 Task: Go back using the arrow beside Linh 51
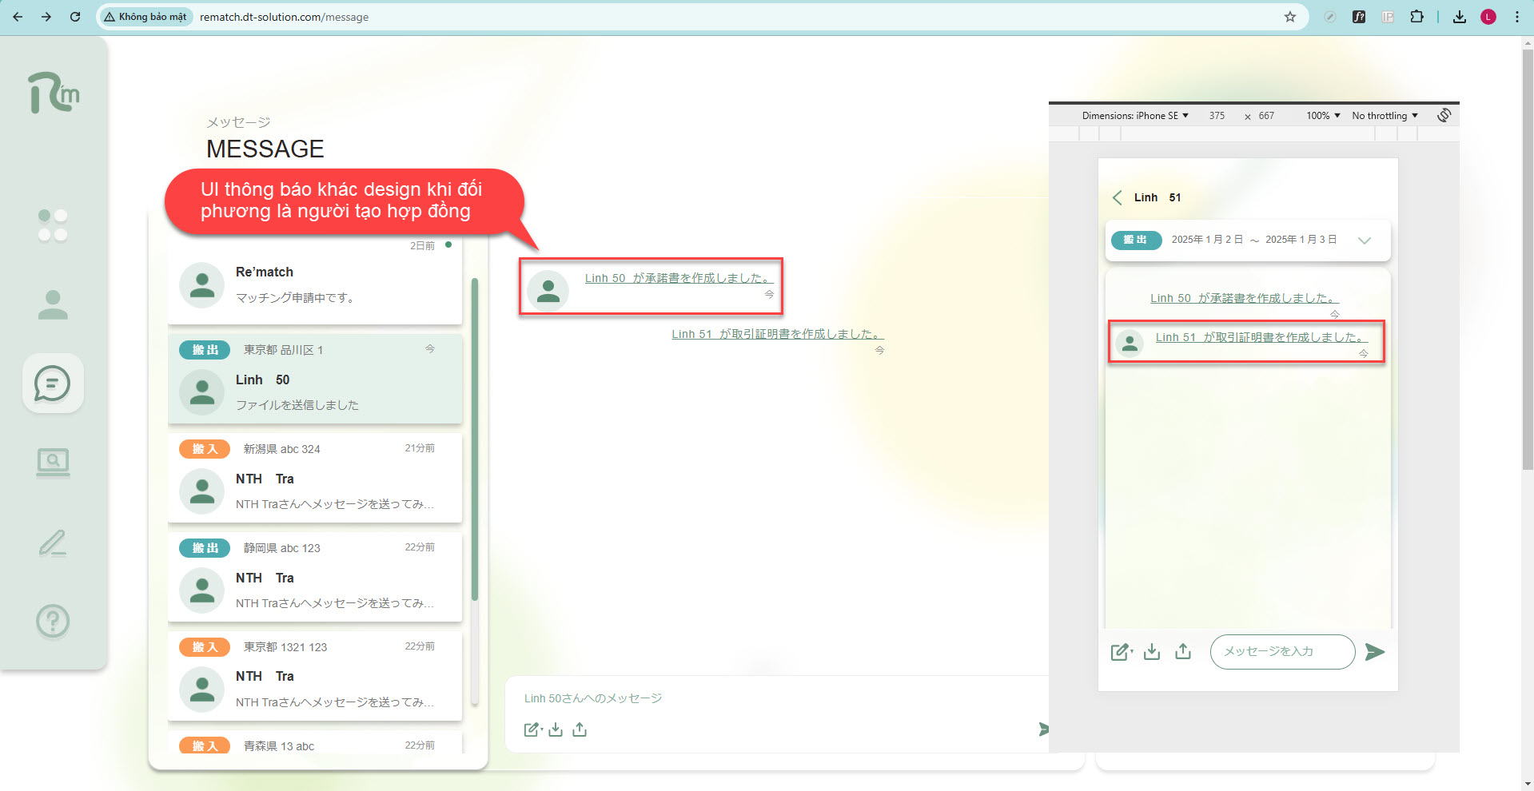tap(1117, 197)
